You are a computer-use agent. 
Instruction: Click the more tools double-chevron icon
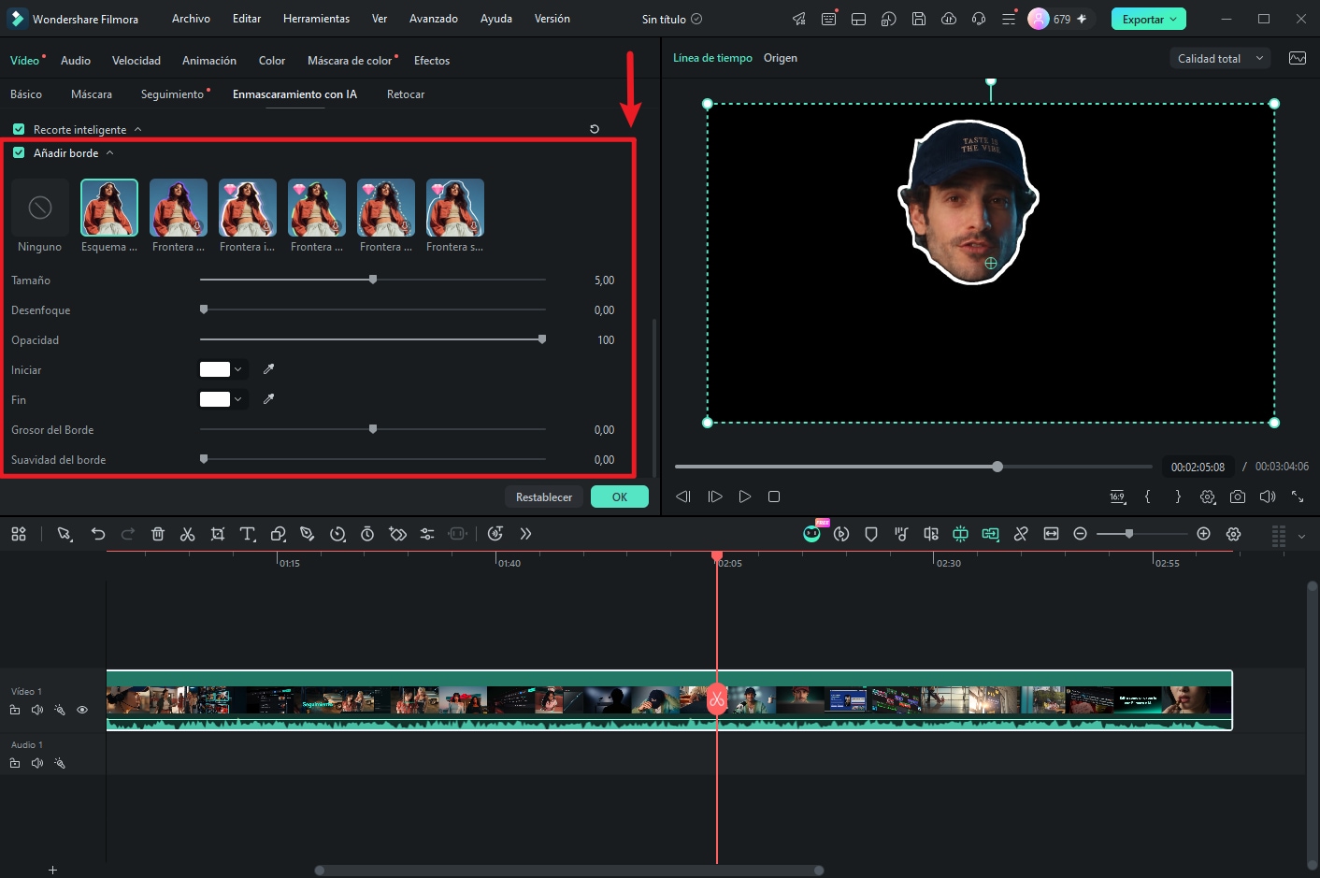coord(525,534)
